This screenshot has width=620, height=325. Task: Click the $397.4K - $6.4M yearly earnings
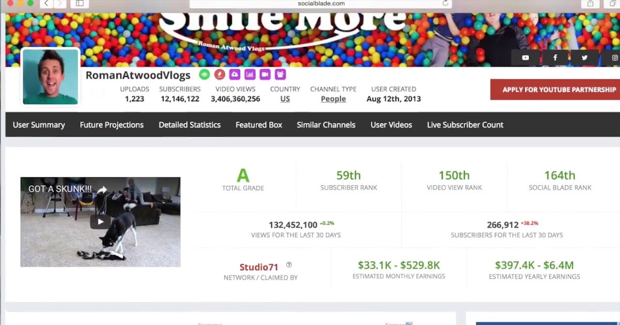[x=534, y=265]
